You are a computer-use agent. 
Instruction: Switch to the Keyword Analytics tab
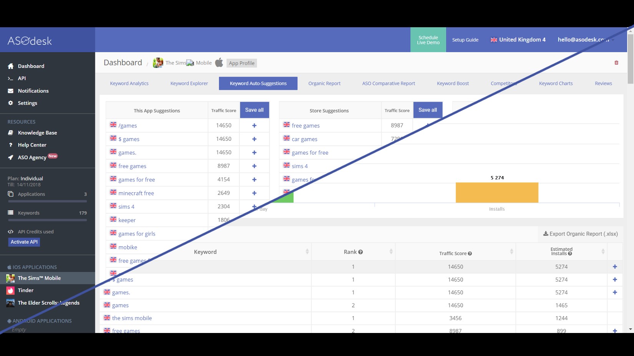129,83
